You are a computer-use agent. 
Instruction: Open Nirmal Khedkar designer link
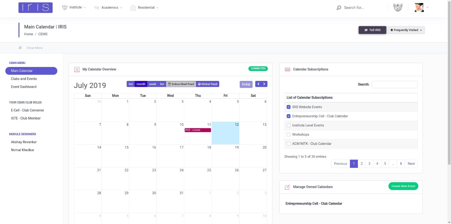[x=23, y=150]
